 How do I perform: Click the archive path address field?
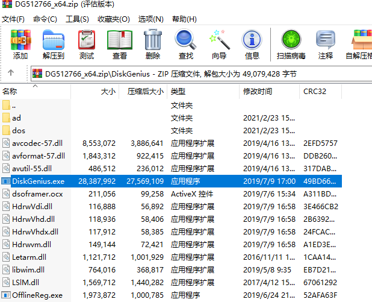pyautogui.click(x=202, y=74)
